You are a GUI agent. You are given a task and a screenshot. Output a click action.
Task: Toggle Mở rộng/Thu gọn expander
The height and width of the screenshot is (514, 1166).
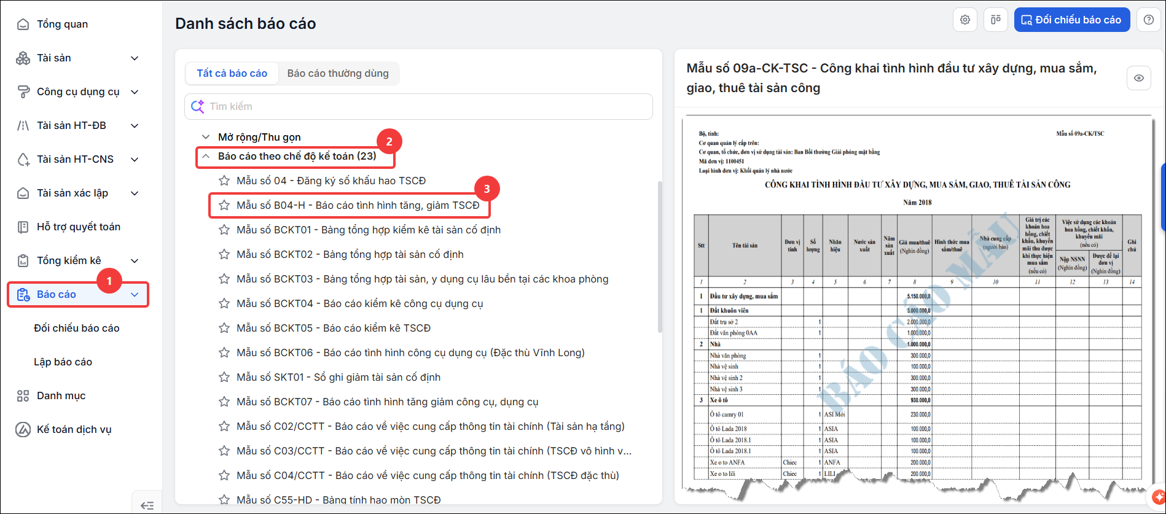[x=206, y=137]
